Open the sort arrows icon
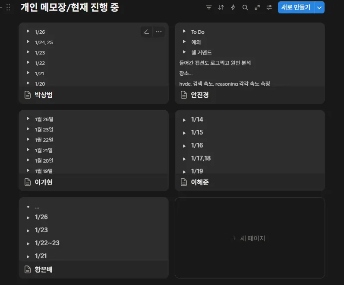Viewport: 344px width, 285px height. (221, 7)
